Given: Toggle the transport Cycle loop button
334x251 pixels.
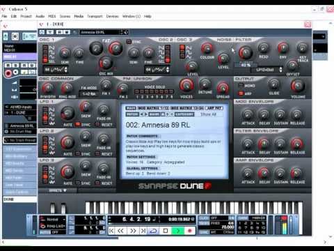Looking at the screenshot, I should click(x=154, y=231).
